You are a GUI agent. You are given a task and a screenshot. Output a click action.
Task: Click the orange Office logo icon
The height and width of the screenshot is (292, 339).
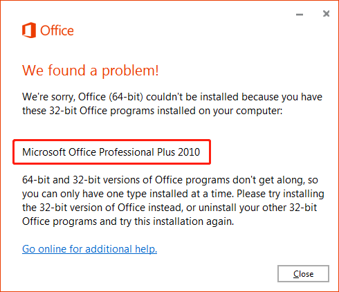pyautogui.click(x=29, y=30)
